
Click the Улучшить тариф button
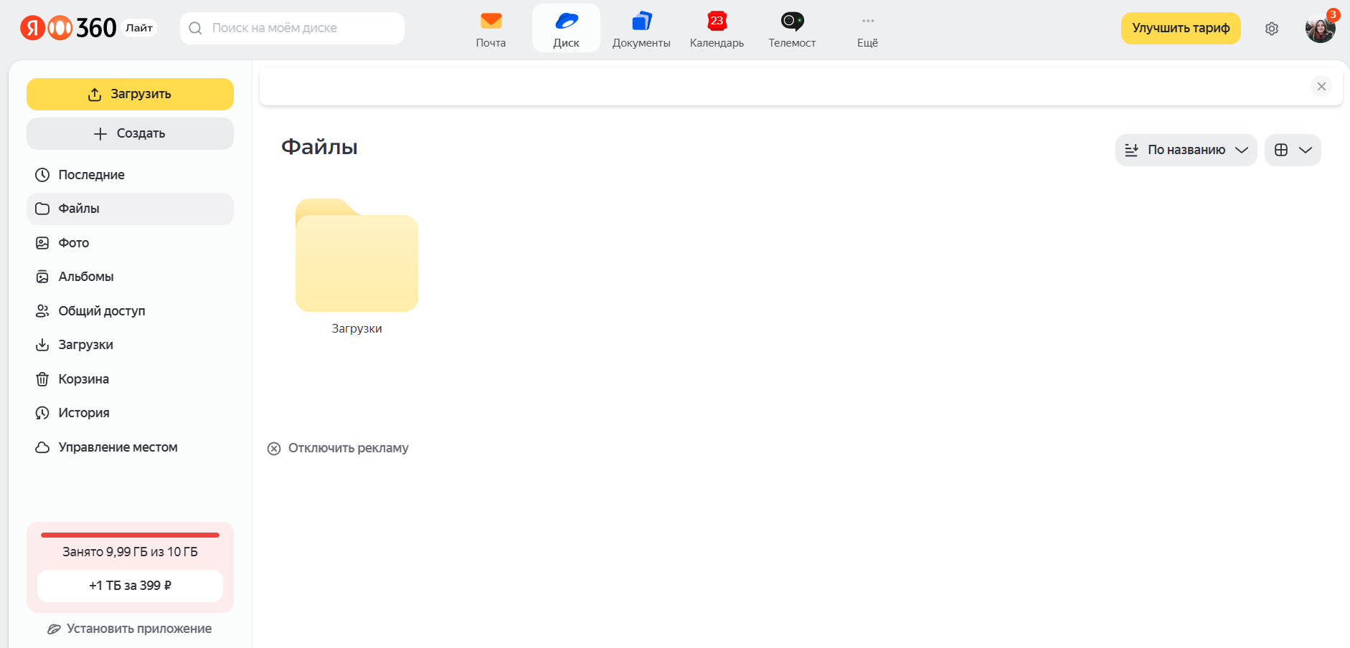point(1180,28)
